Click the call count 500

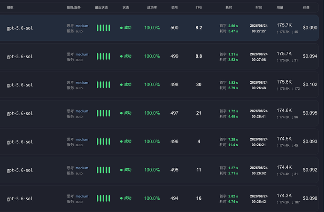[x=174, y=28]
